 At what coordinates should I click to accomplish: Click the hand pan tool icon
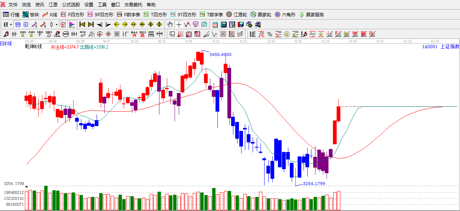click(170, 24)
